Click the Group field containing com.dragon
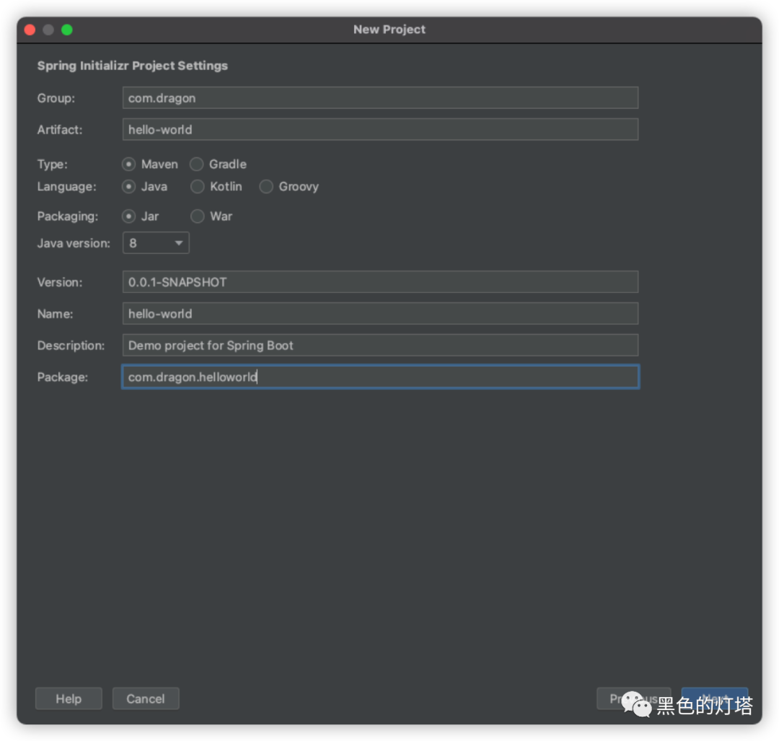Viewport: 779px width, 741px height. click(380, 98)
